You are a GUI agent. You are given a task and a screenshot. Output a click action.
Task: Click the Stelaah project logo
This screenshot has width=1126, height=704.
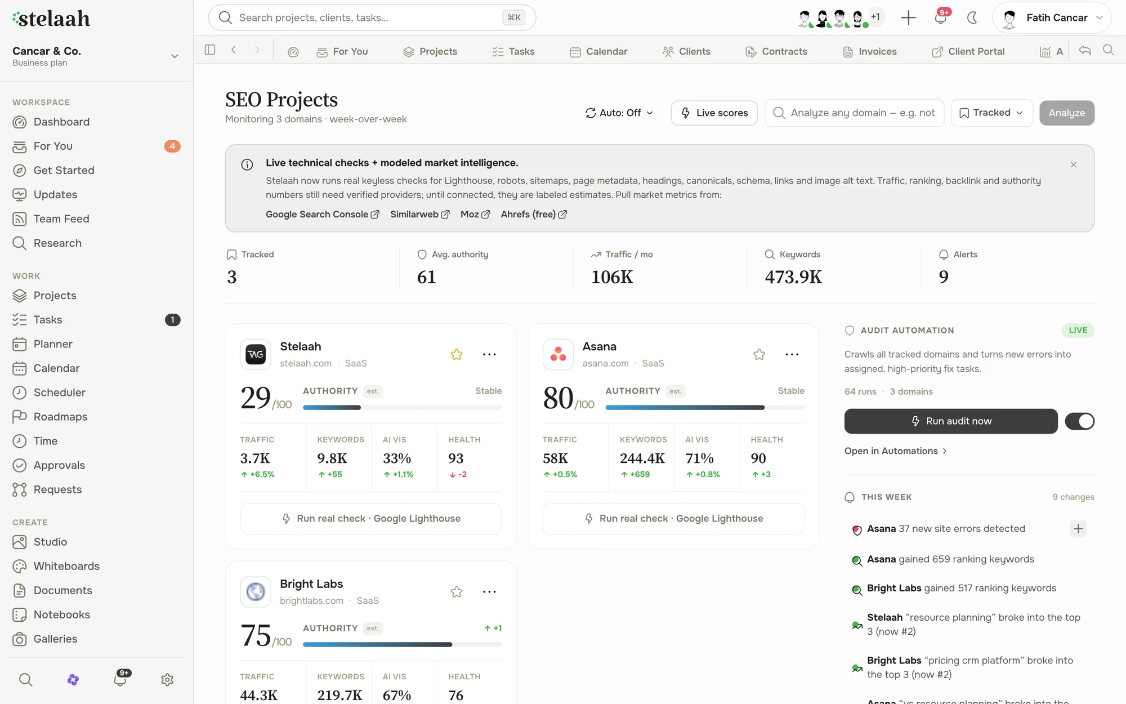[x=256, y=354]
